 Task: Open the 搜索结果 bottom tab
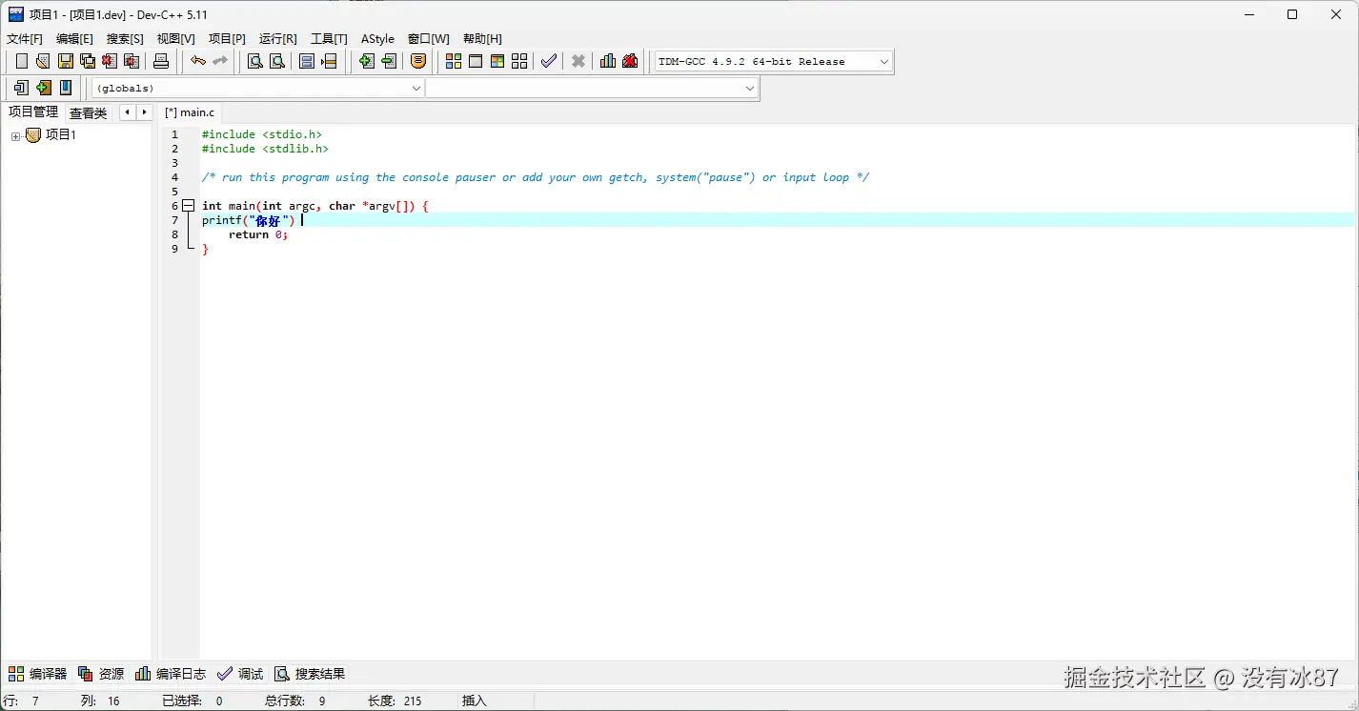pos(310,674)
